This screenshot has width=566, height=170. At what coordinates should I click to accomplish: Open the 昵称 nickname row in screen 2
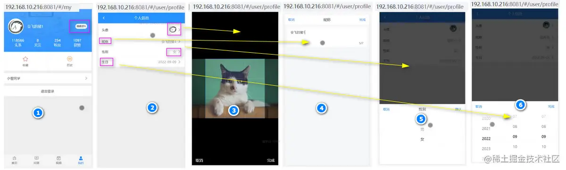pos(141,41)
